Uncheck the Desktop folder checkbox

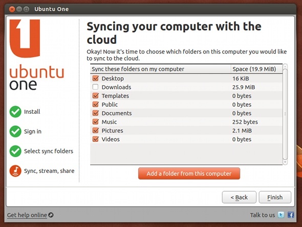96,78
